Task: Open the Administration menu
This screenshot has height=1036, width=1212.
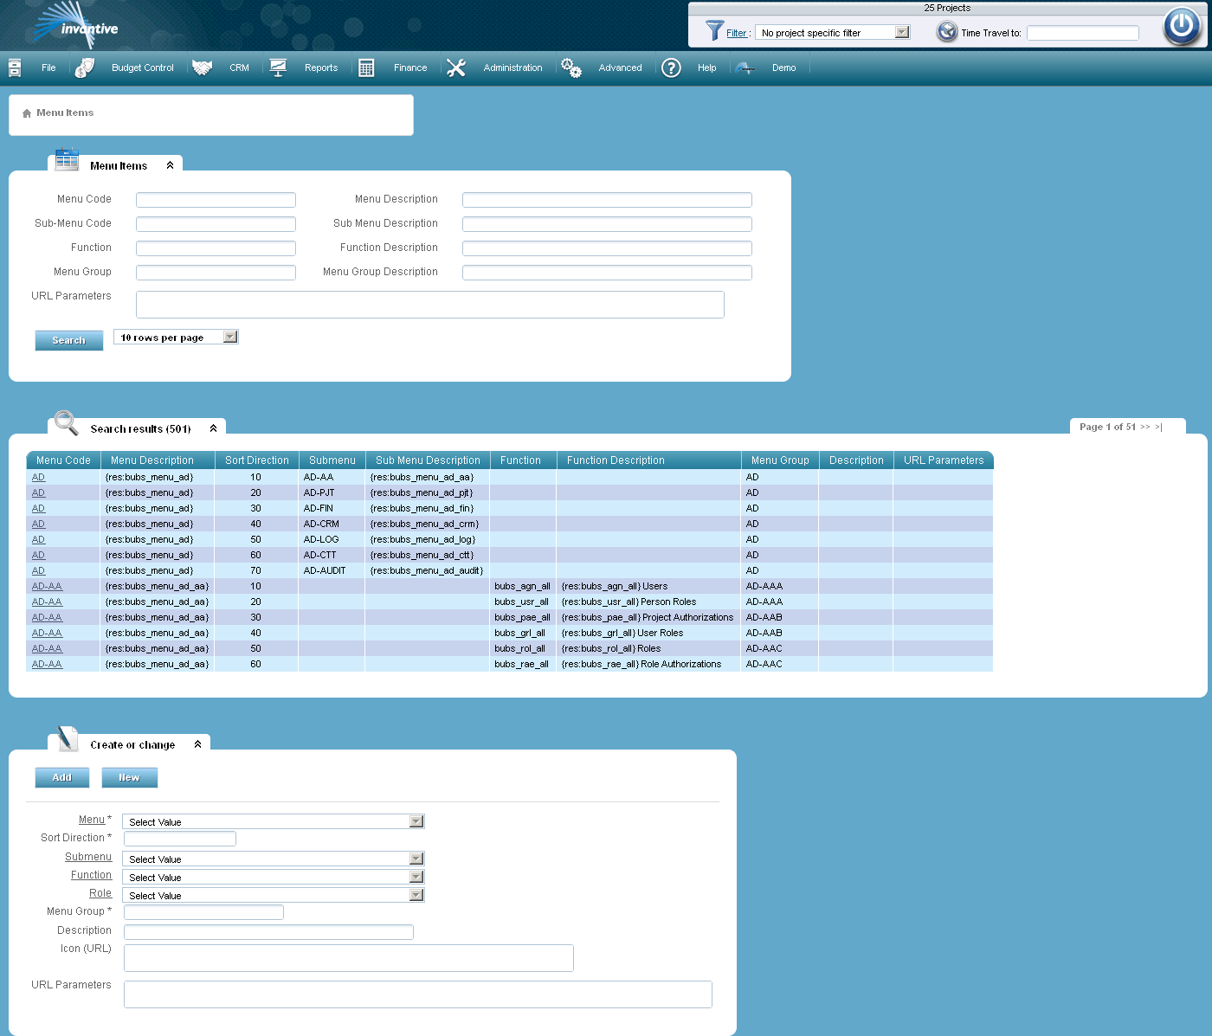Action: coord(513,68)
